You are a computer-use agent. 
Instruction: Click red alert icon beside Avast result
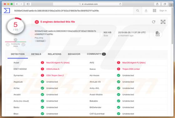pos(42,62)
